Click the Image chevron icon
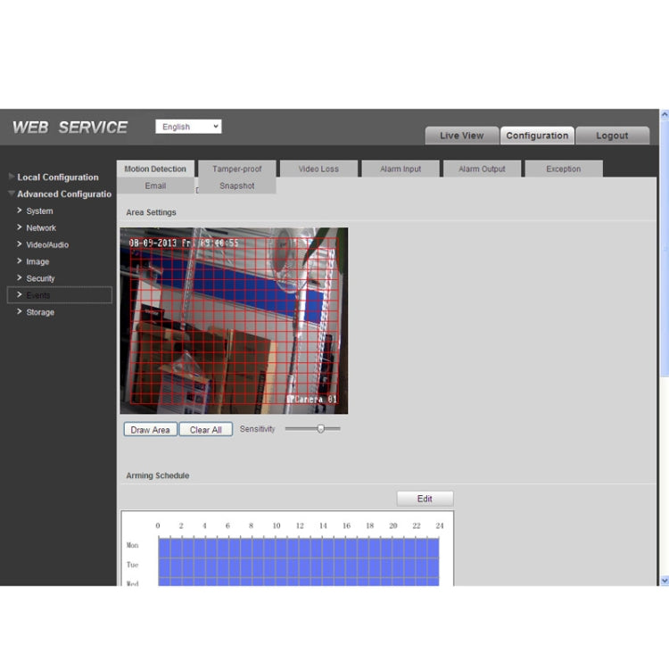The image size is (669, 669). click(x=20, y=260)
